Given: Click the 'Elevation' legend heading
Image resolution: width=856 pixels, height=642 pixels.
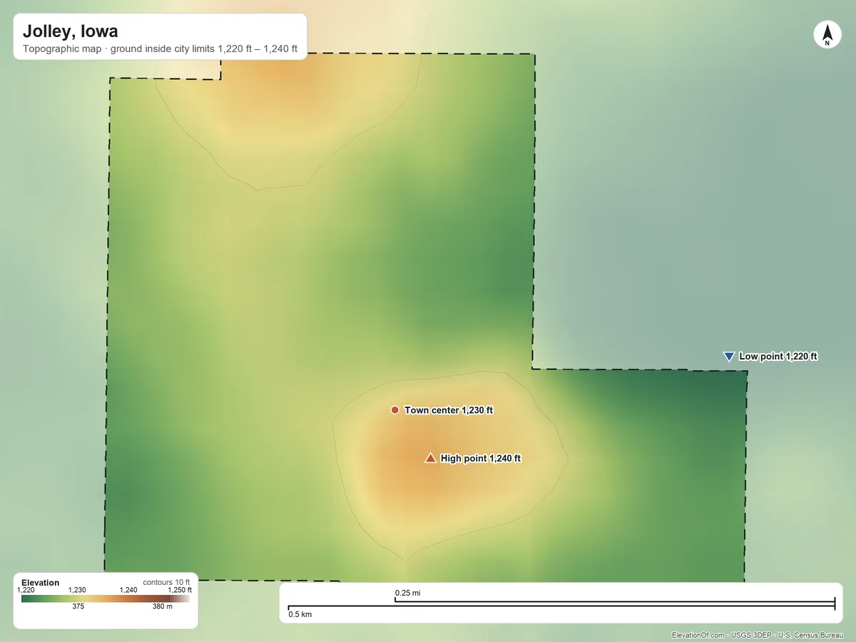Looking at the screenshot, I should (x=41, y=583).
